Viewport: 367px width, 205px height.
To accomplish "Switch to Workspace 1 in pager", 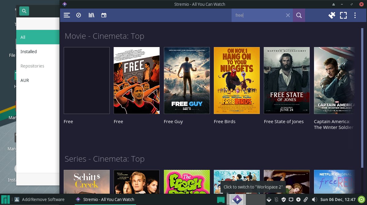I will [236, 200].
